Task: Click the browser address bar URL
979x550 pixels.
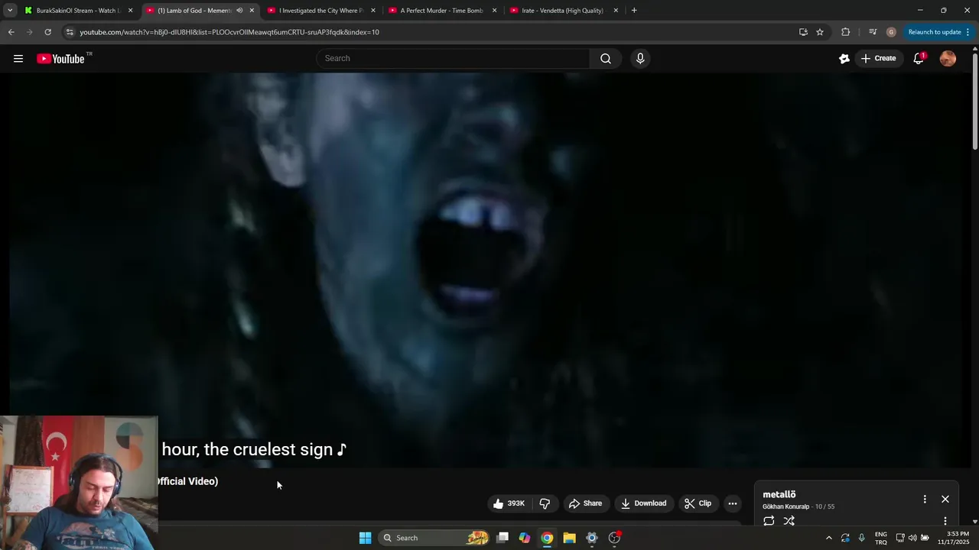Action: (229, 32)
